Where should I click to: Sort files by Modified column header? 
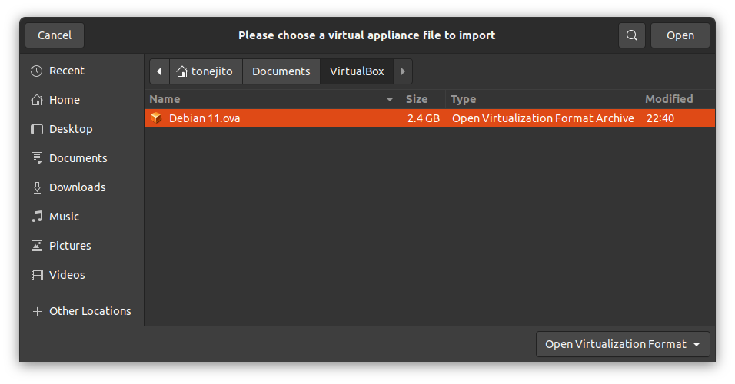click(x=669, y=99)
